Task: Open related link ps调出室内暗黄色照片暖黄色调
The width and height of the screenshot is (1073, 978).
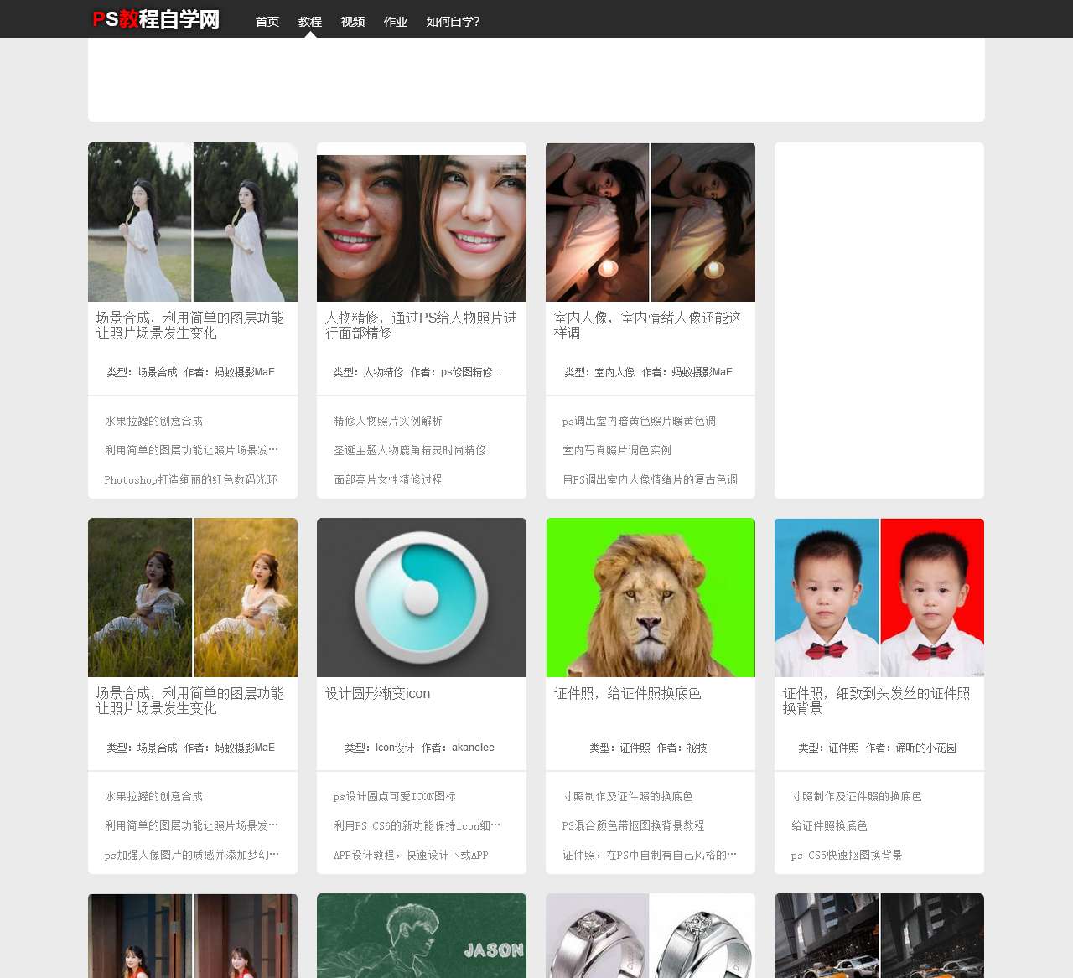Action: [x=639, y=421]
